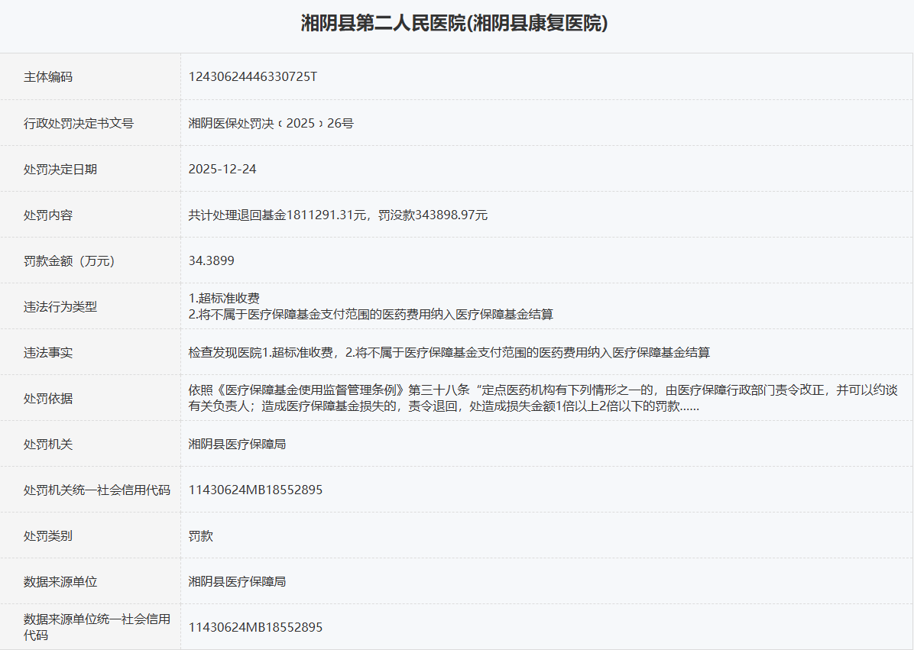Viewport: 914px width, 650px height.
Task: Click the hospital name title heading
Action: [455, 24]
